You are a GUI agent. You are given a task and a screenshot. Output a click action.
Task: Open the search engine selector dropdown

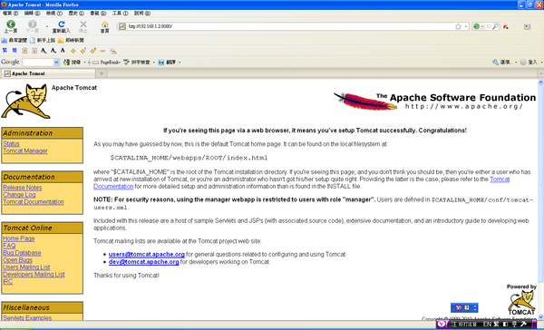[479, 26]
